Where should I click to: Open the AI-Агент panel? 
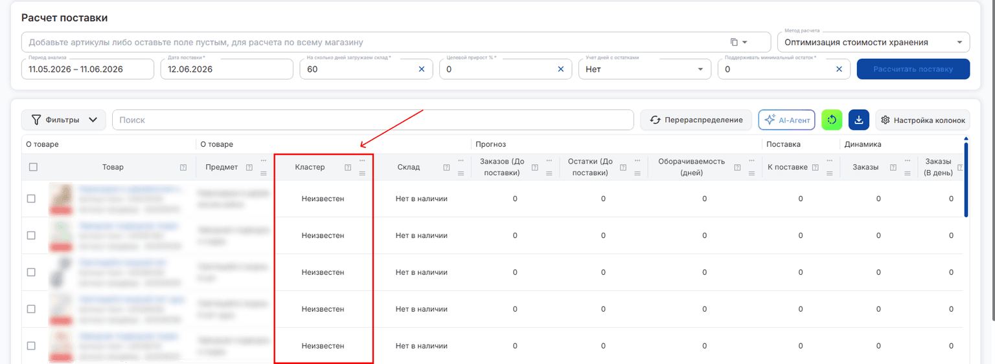coord(786,120)
